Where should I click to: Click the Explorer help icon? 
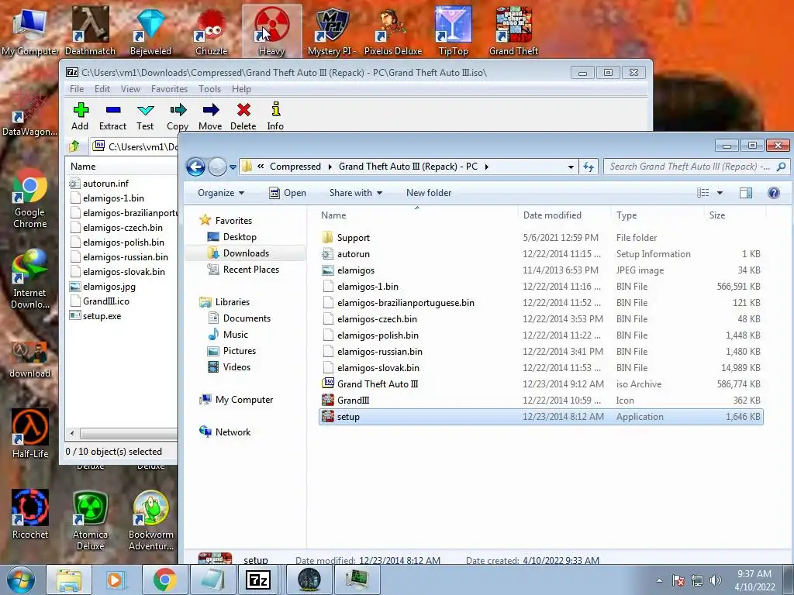point(773,193)
